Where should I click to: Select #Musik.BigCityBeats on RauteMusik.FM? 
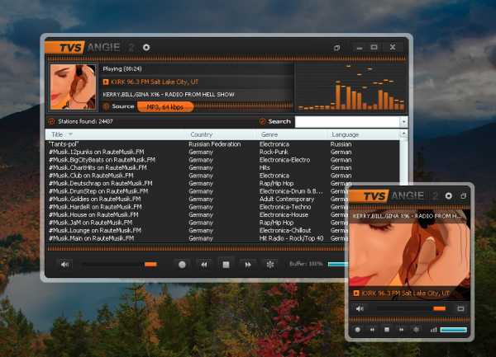point(222,160)
